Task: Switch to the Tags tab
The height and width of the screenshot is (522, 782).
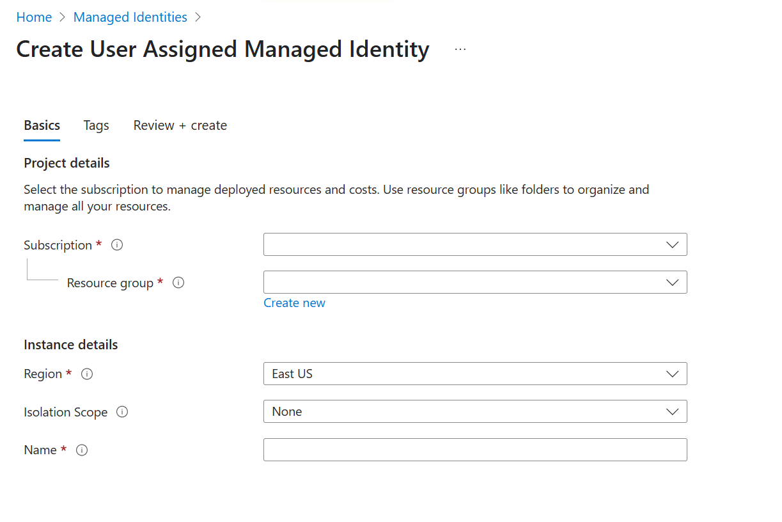Action: point(96,125)
